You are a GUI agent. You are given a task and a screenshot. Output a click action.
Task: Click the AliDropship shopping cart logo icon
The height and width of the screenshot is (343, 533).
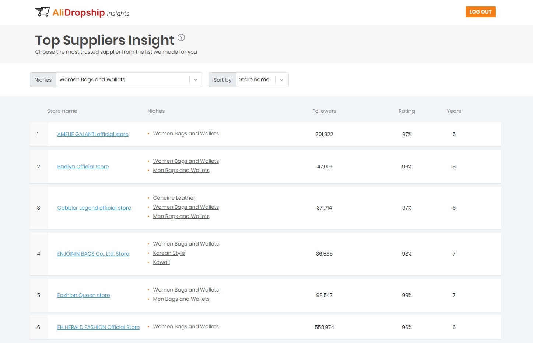(x=42, y=12)
